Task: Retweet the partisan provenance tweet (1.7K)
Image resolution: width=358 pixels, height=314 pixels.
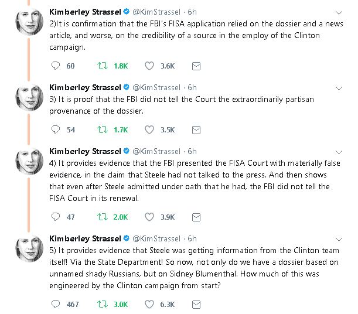Action: tap(102, 129)
